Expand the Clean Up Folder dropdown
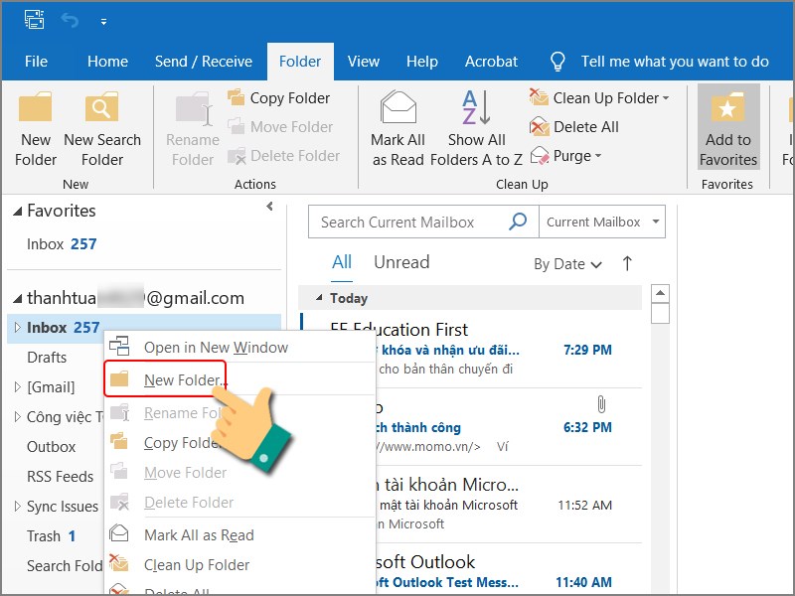Screen dimensions: 795x596 (666, 98)
